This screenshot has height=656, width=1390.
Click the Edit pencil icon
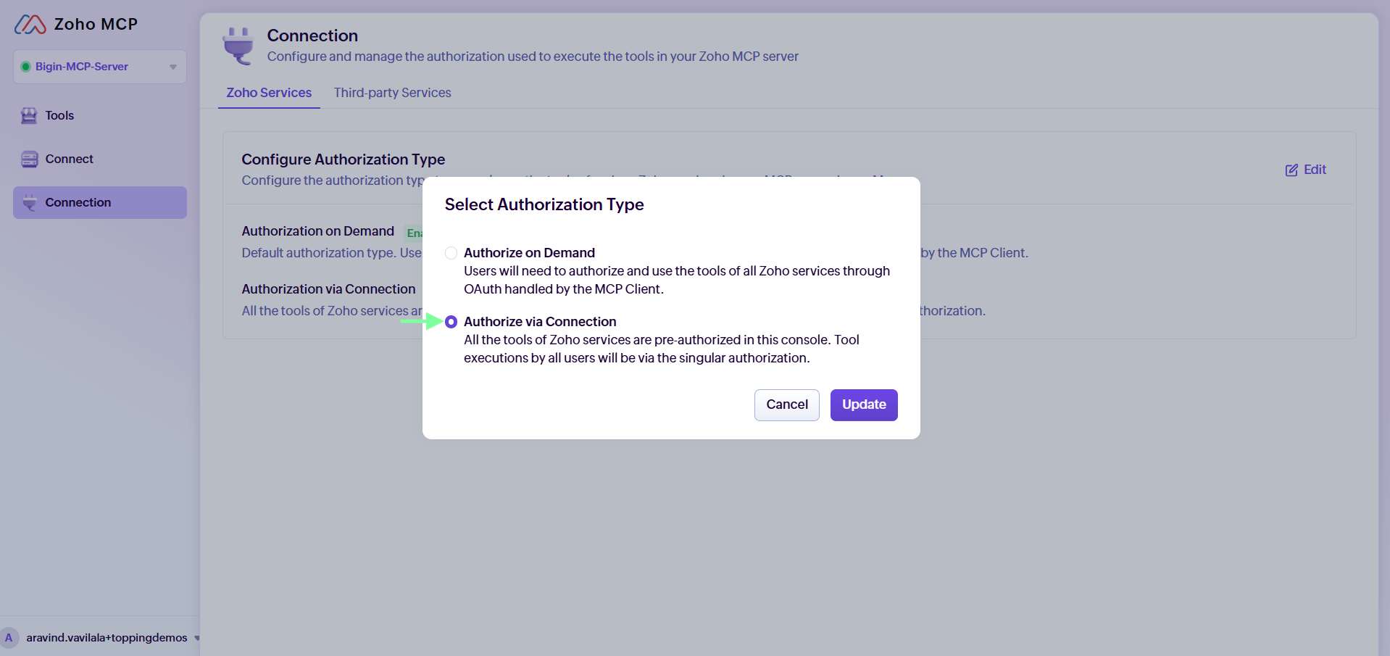[1291, 170]
